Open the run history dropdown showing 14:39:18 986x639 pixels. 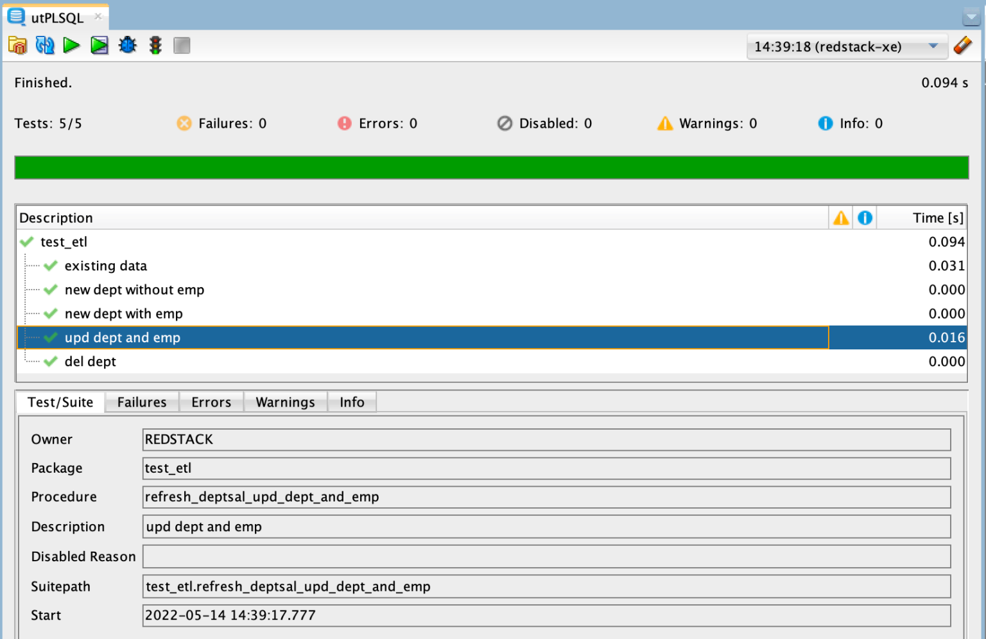[x=933, y=46]
